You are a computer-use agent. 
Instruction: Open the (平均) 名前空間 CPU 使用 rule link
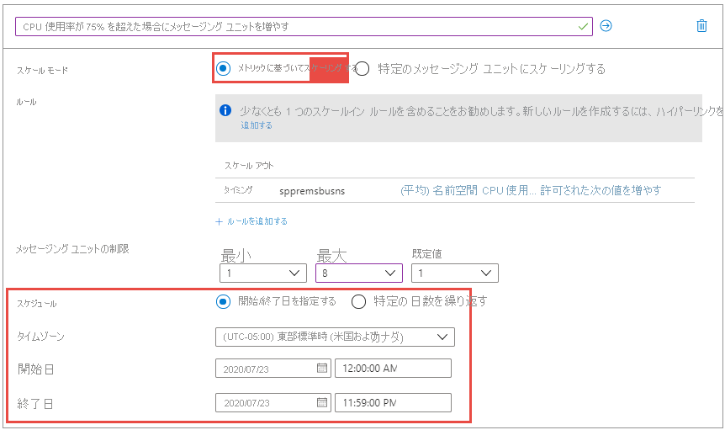tap(531, 190)
